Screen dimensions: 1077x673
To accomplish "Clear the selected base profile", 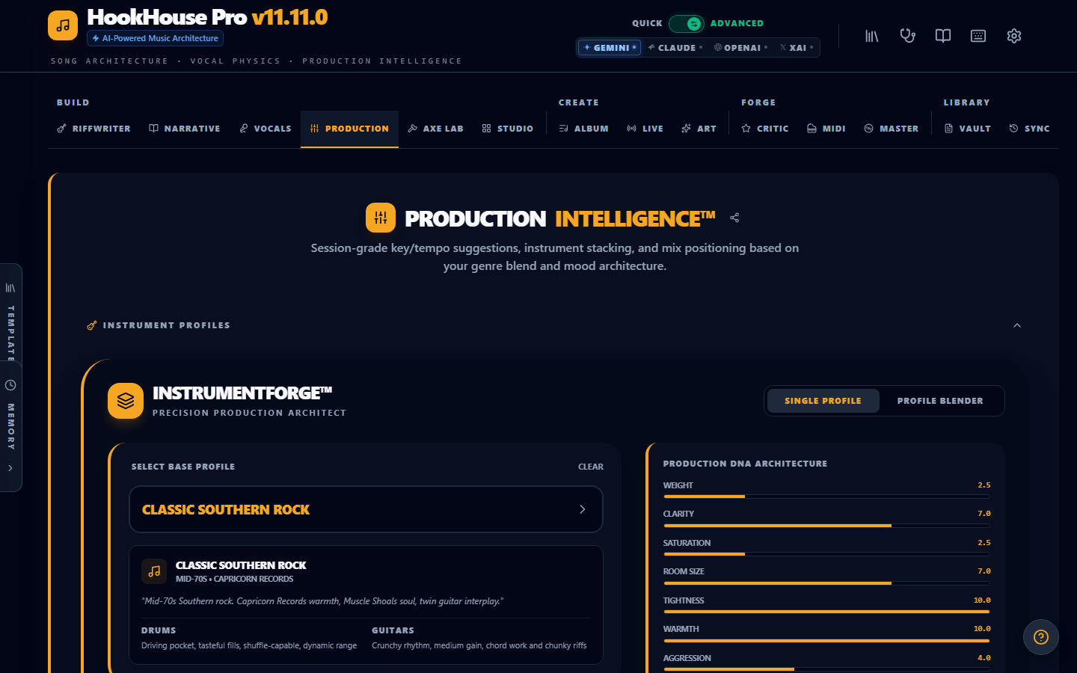I will 590,467.
